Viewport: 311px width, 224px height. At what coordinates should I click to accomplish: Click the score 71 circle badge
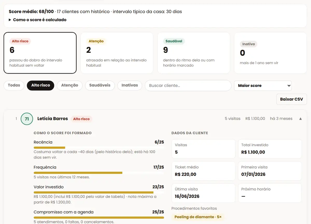click(27, 119)
